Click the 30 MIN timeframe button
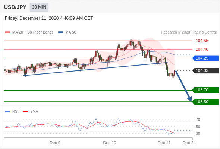Screen dimensions: 220x149 click(x=39, y=7)
